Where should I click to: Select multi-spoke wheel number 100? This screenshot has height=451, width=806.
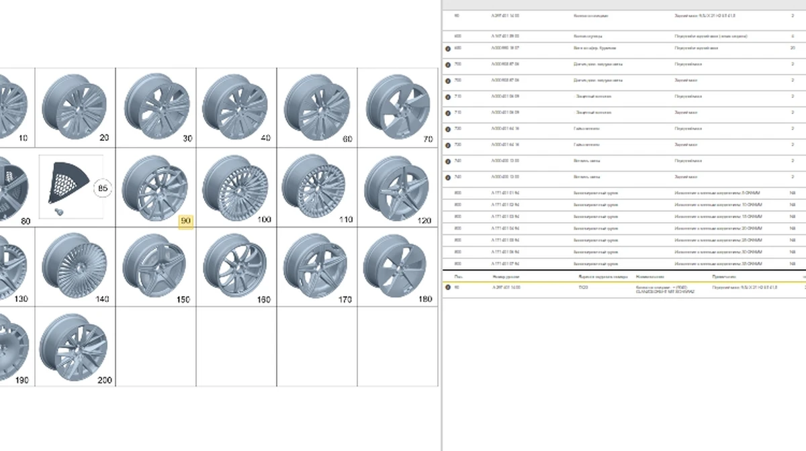point(236,187)
